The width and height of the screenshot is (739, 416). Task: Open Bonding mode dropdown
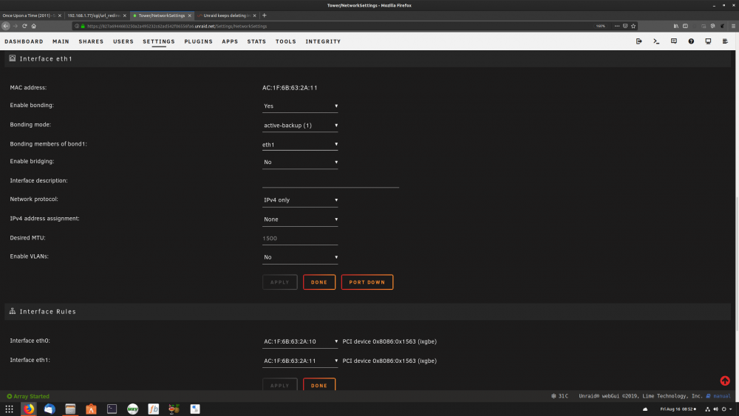(x=300, y=126)
